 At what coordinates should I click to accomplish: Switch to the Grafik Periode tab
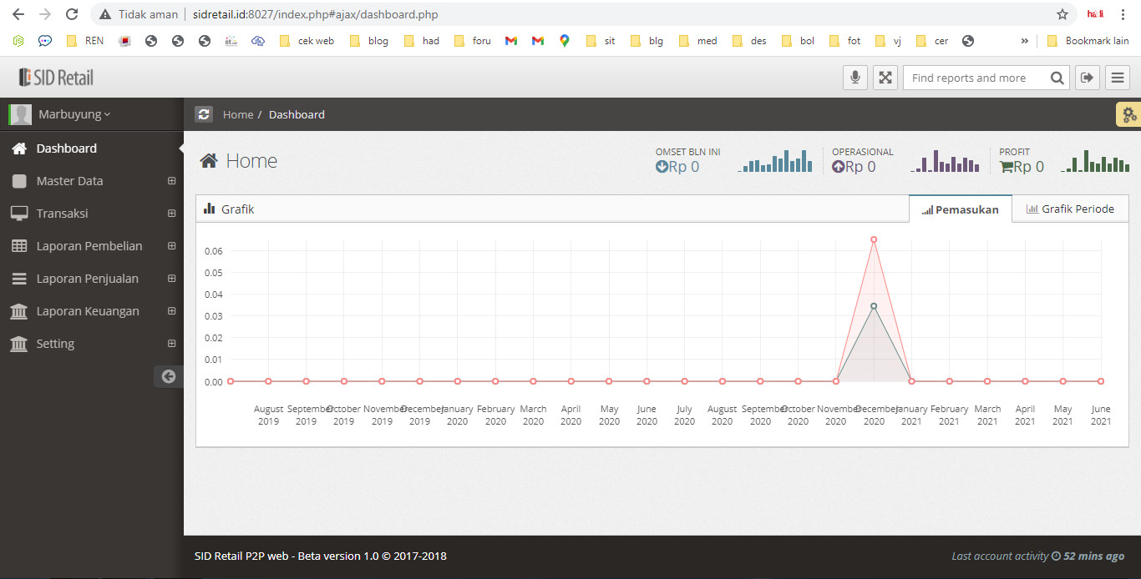1070,209
